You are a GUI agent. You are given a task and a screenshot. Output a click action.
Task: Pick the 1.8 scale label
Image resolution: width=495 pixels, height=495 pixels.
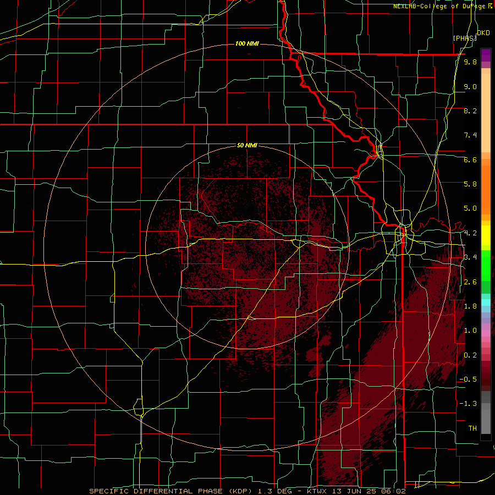click(470, 306)
